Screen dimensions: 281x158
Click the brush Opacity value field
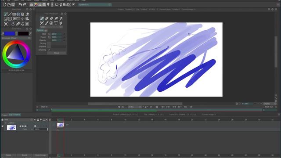[57, 40]
